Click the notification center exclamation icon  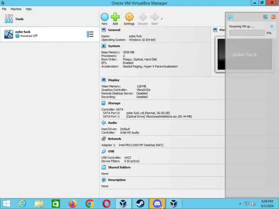[x=230, y=17]
